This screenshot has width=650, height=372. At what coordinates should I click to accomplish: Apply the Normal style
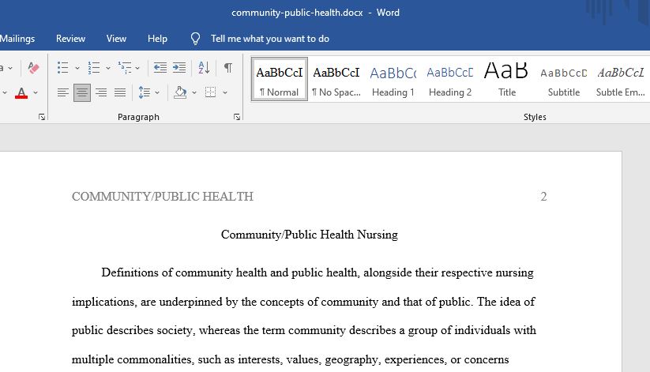tap(280, 79)
